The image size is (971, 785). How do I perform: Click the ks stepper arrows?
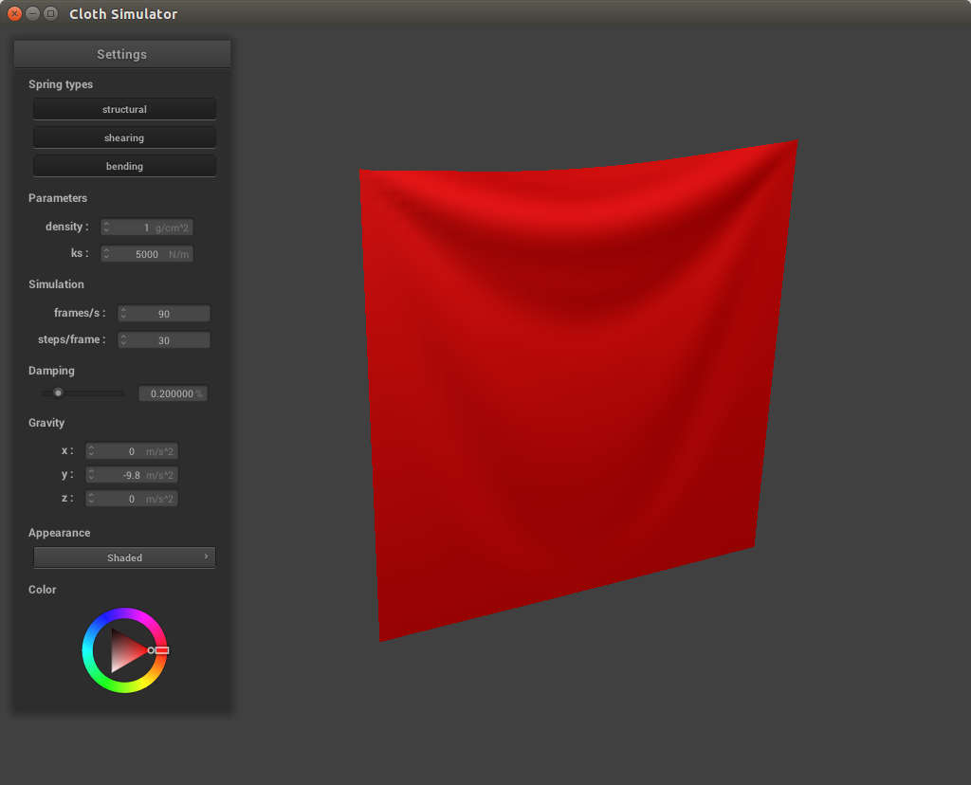(106, 254)
